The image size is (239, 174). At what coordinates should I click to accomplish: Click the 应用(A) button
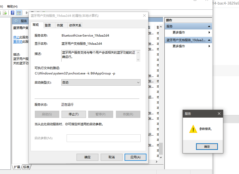click(135, 157)
